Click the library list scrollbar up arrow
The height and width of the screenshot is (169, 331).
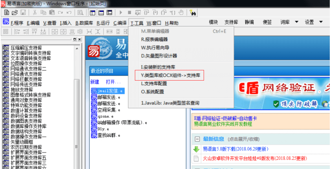click(77, 48)
